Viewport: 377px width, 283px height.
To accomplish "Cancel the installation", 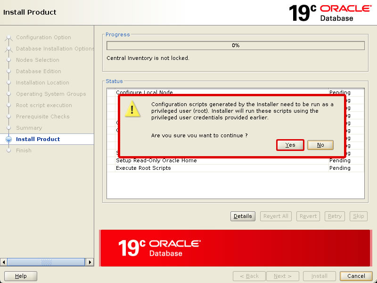I will click(356, 276).
